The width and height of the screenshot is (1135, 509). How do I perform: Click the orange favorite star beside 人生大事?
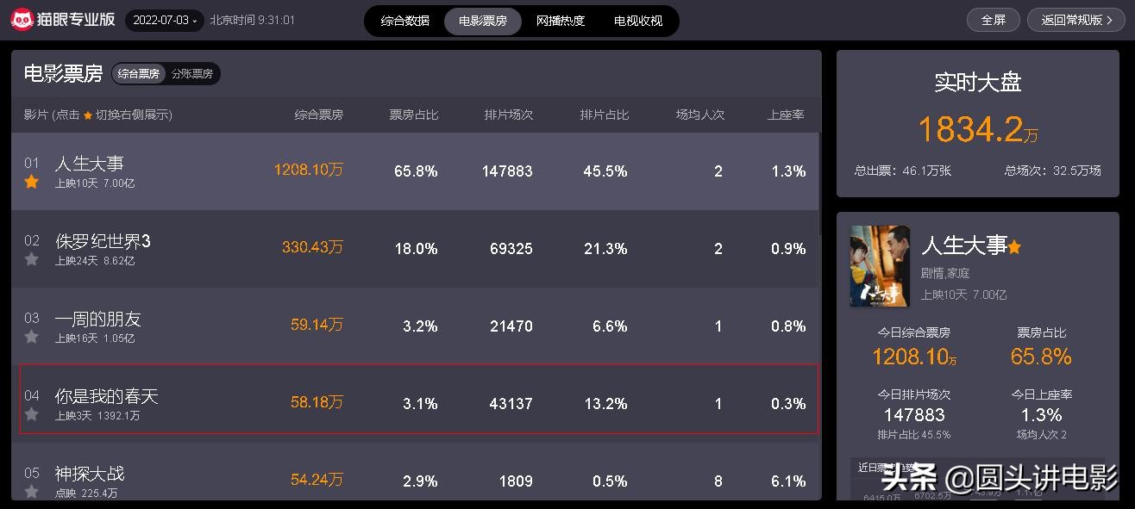pos(31,183)
